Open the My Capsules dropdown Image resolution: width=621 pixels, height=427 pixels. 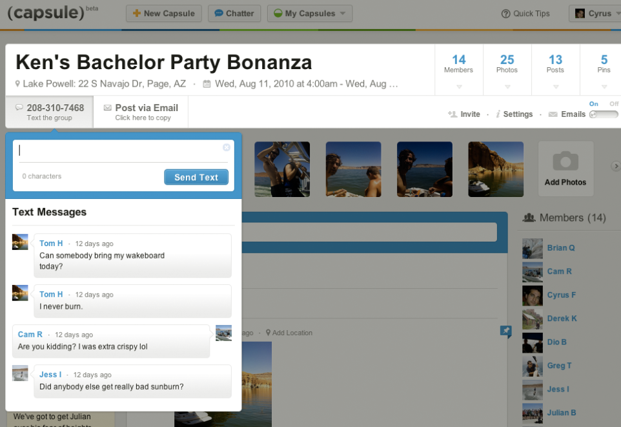309,14
